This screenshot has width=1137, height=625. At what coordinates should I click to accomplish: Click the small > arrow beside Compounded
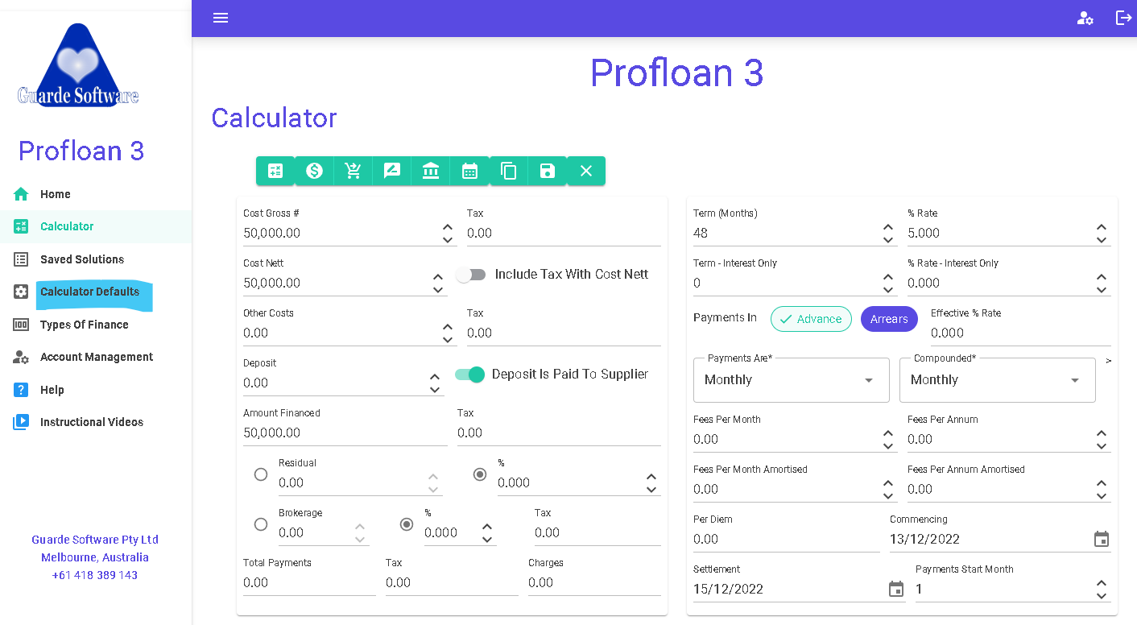point(1109,361)
